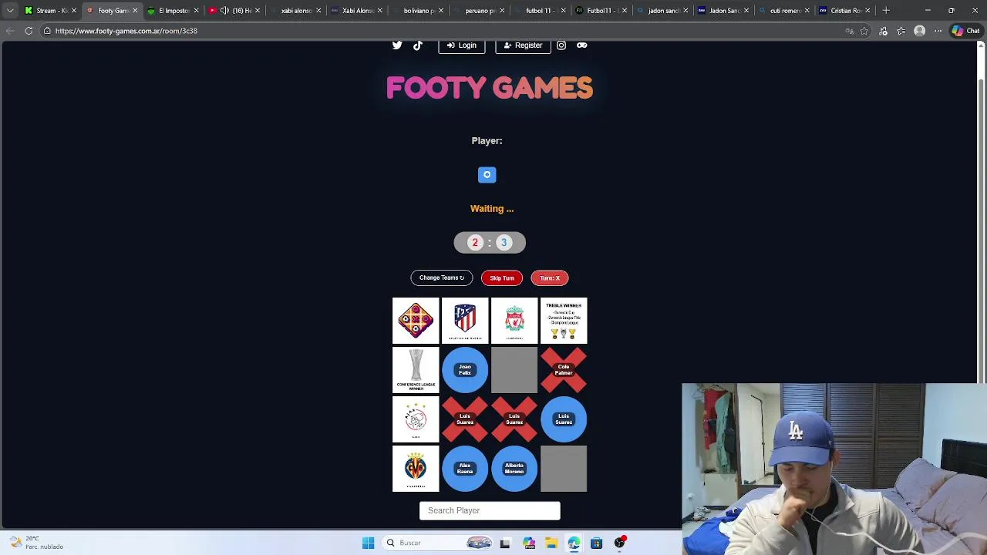
Task: Click the red Skip Turn button
Action: 502,277
